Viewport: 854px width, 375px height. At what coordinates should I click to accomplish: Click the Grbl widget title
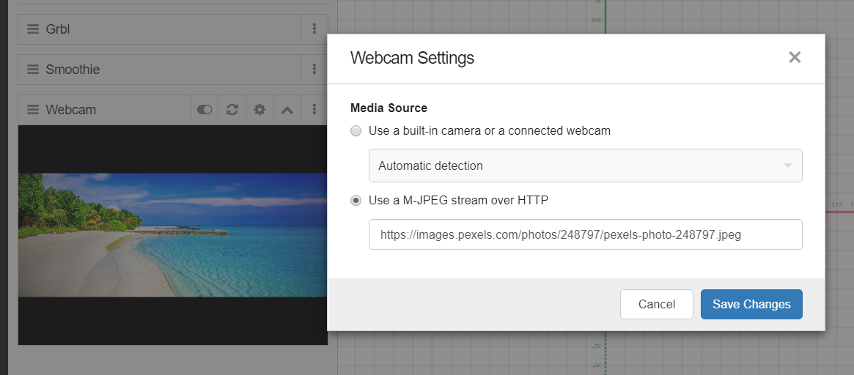click(58, 29)
